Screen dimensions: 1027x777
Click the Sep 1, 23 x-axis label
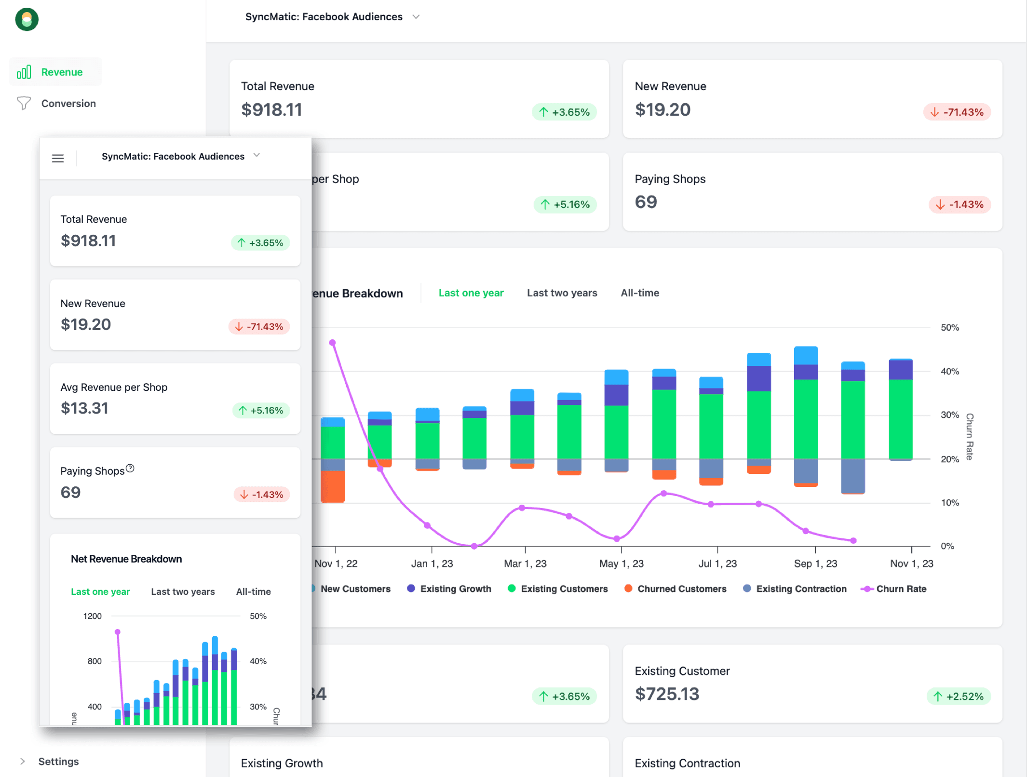coord(815,563)
